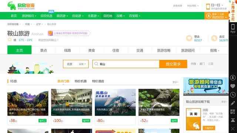The width and height of the screenshot is (237, 133).
Task: Click the magnifier icon in search box
Action: tap(96, 64)
